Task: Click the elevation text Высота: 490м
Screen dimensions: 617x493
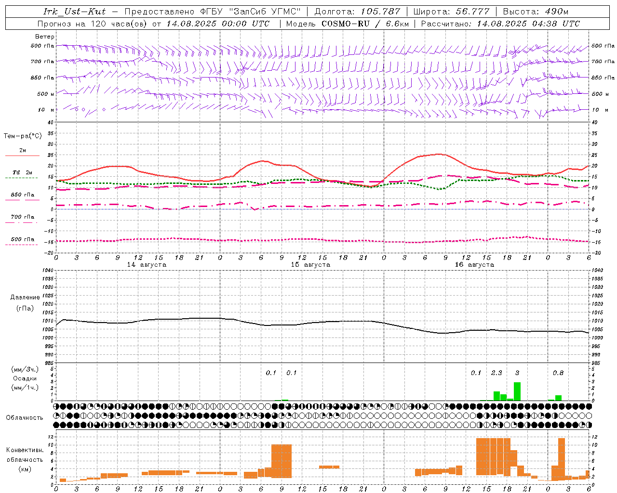Action: (536, 12)
